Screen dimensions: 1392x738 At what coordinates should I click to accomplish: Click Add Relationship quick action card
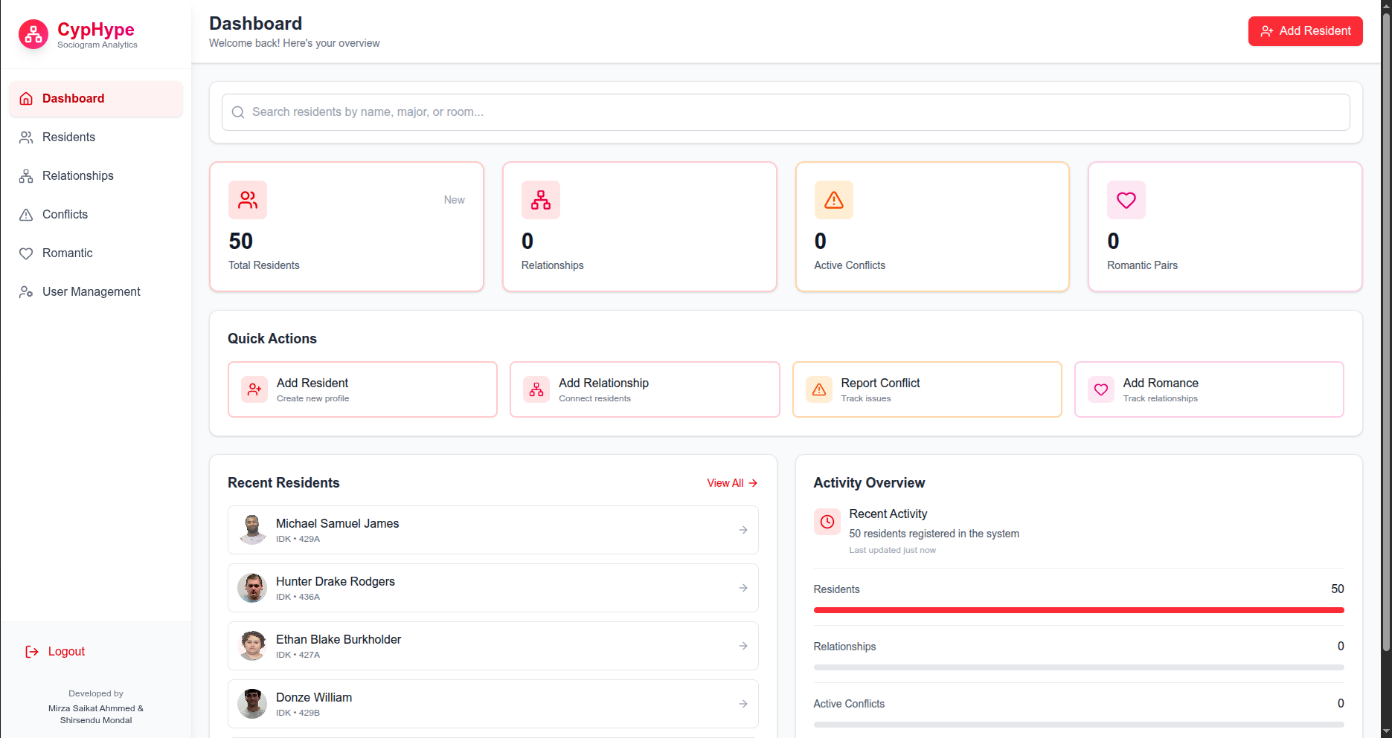[645, 389]
